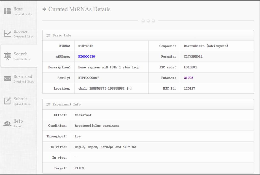Go to the Download menu label
The height and width of the screenshot is (175, 260).
pos(23,76)
